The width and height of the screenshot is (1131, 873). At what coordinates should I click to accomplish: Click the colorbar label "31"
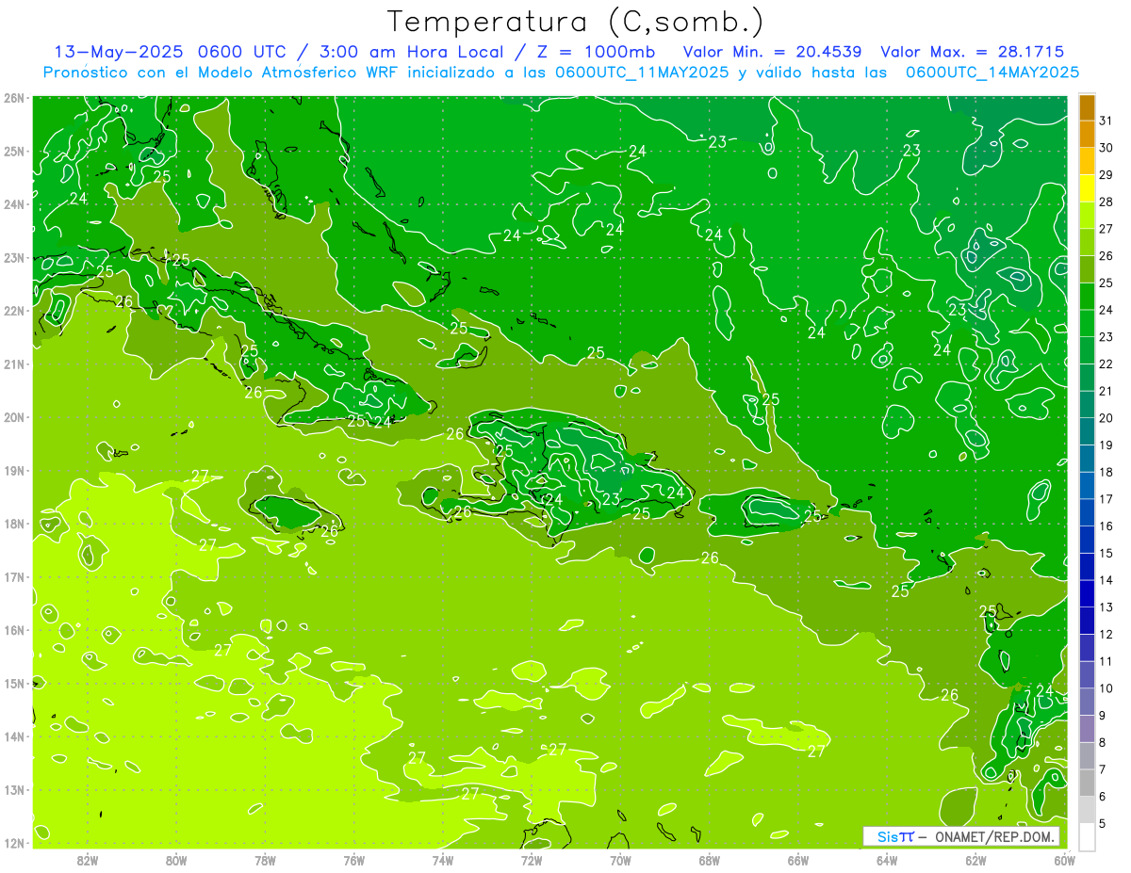pyautogui.click(x=1106, y=121)
